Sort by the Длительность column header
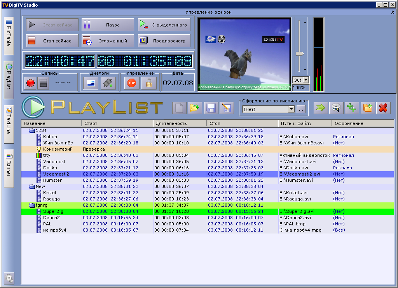Screen dimensions: 398x288 (180, 123)
